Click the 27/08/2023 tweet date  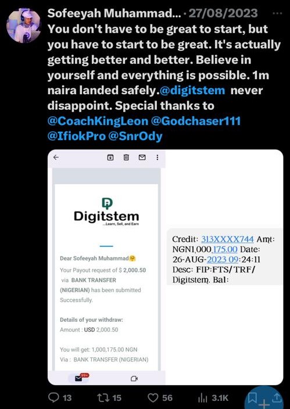pyautogui.click(x=223, y=13)
